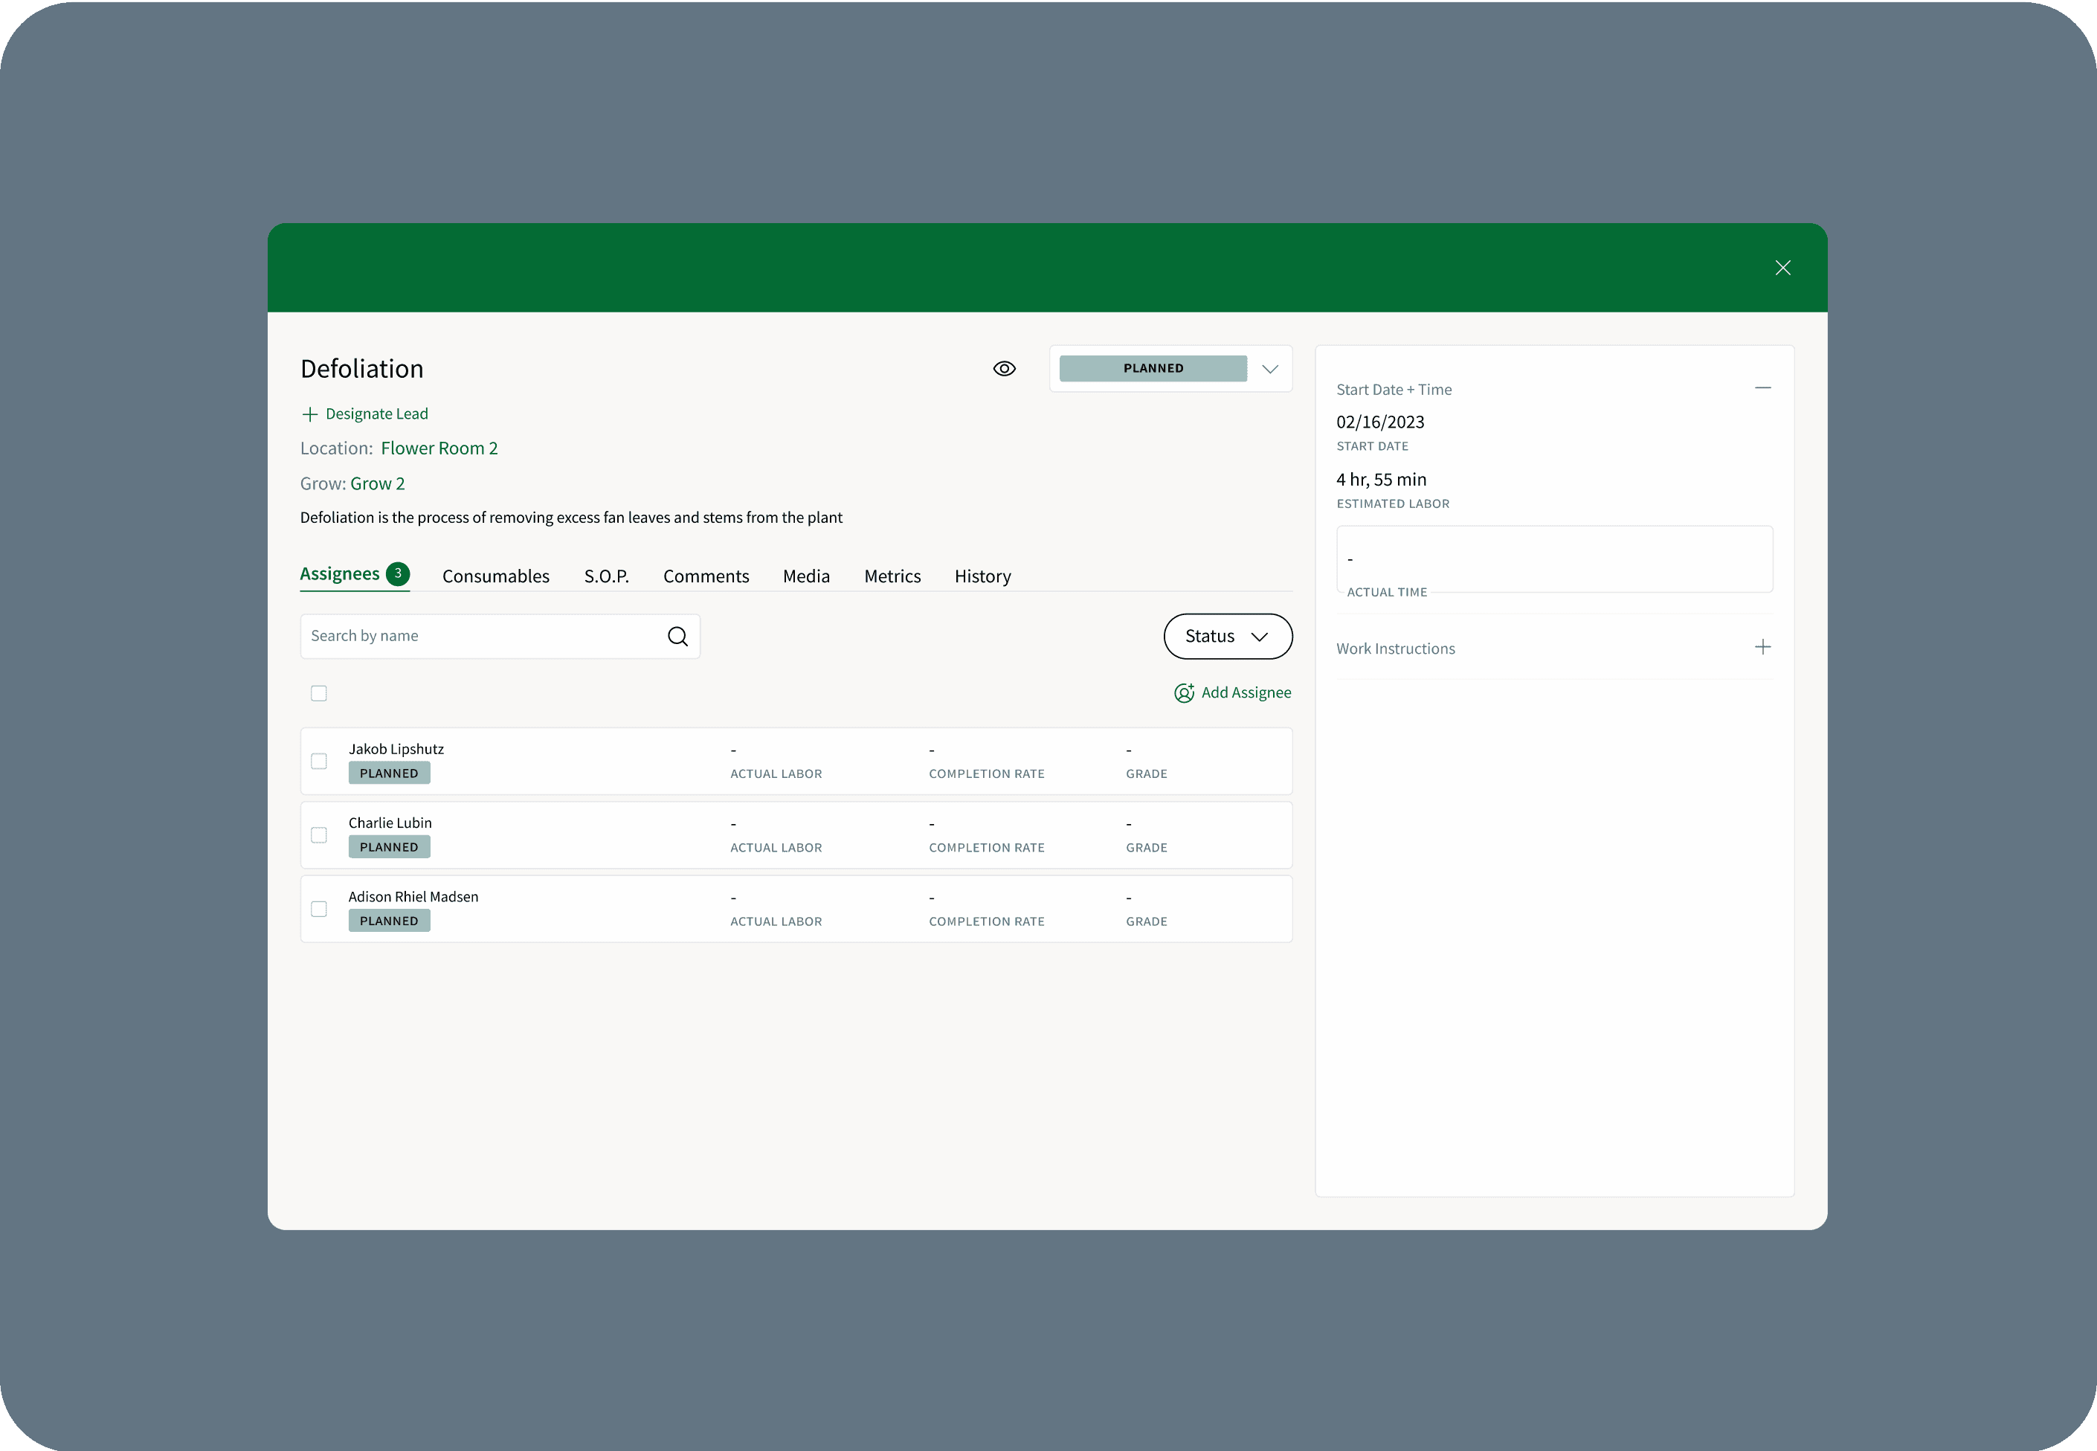The image size is (2097, 1451).
Task: Click the Designate Lead link
Action: 376,414
